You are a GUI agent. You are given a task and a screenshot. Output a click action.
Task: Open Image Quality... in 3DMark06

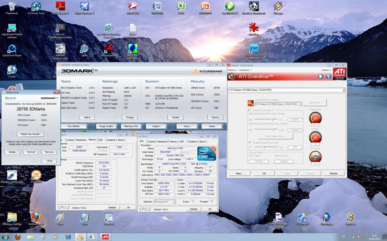pyautogui.click(x=107, y=126)
